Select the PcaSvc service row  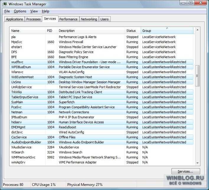click(x=101, y=107)
